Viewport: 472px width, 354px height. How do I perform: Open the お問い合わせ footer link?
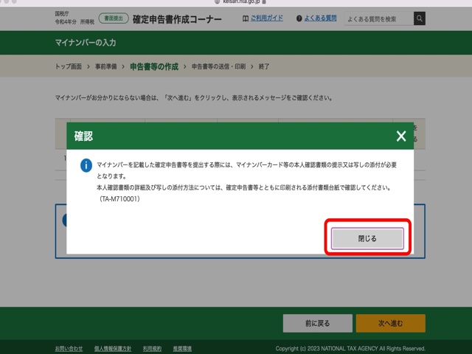coord(69,348)
